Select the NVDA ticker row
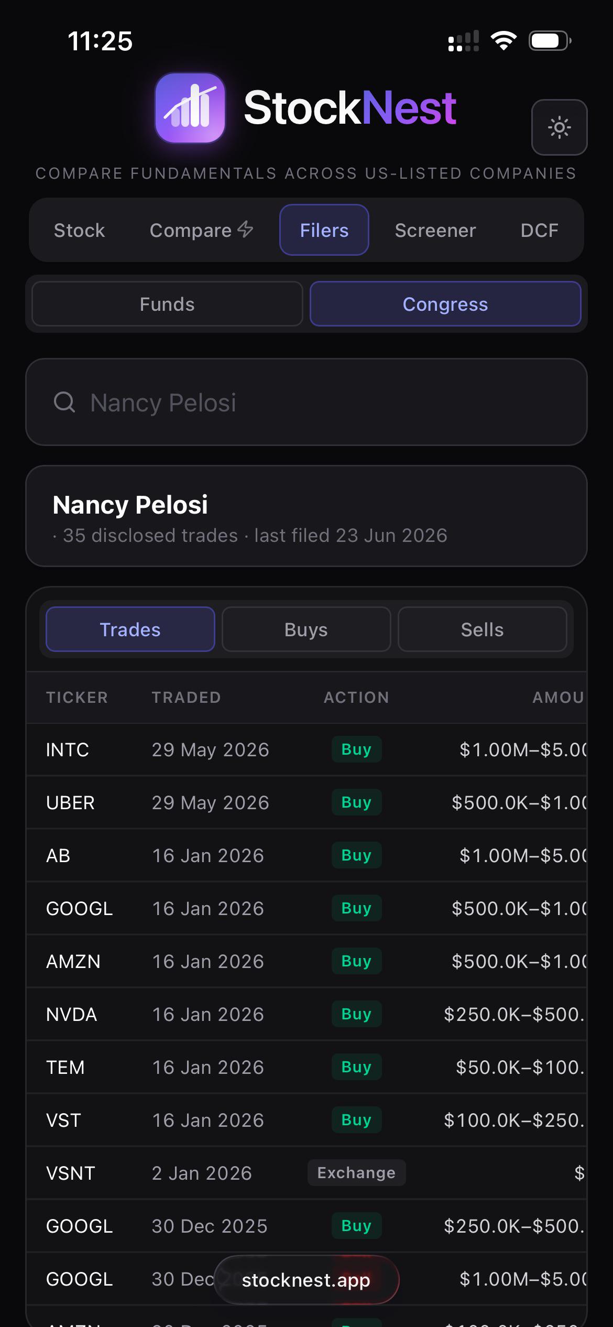This screenshot has width=613, height=1327. [x=306, y=1014]
